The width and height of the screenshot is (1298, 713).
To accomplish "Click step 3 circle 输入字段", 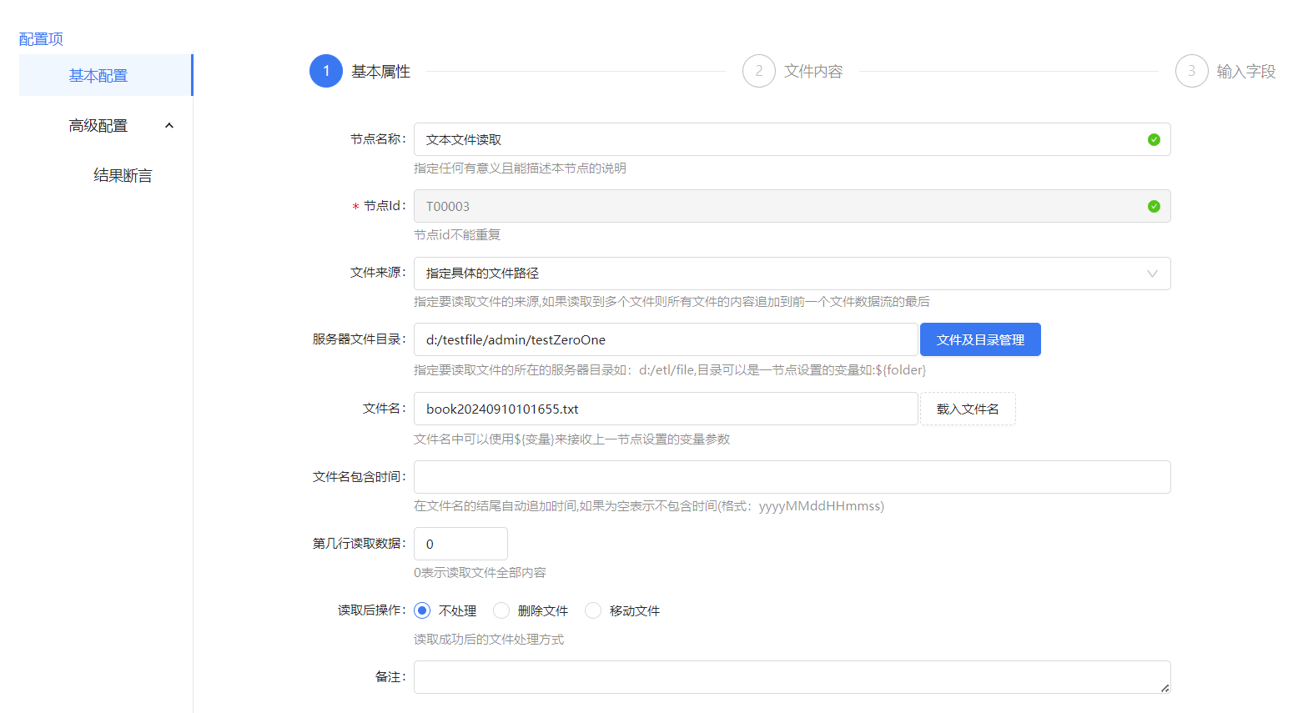I will click(1192, 71).
